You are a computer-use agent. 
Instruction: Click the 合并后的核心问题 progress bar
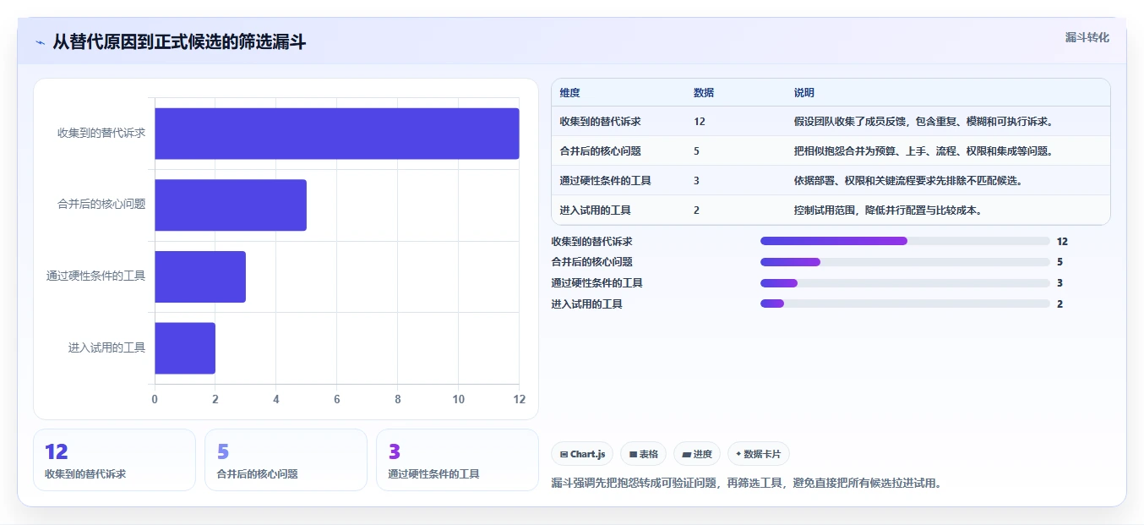pos(905,262)
